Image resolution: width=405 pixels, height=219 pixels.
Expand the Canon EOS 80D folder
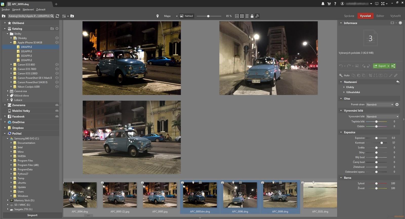(11, 65)
